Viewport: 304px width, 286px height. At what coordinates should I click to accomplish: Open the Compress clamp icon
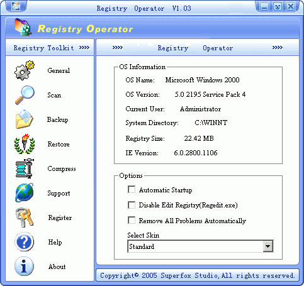pyautogui.click(x=25, y=168)
